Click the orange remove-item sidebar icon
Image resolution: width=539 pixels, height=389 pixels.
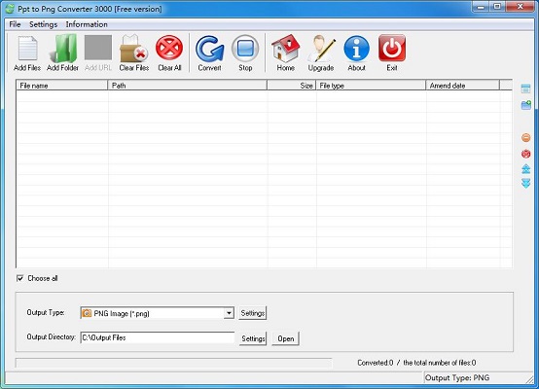526,138
